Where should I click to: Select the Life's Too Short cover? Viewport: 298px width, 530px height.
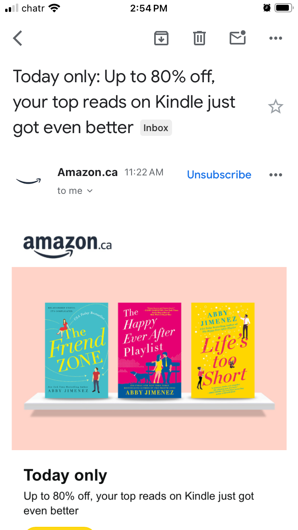(x=223, y=350)
